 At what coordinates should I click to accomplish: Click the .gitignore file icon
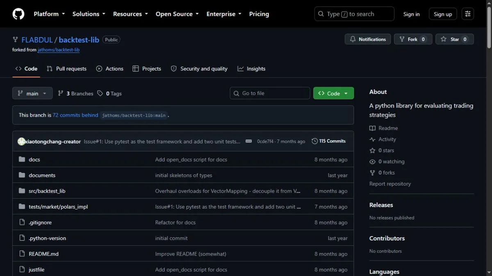(x=22, y=222)
